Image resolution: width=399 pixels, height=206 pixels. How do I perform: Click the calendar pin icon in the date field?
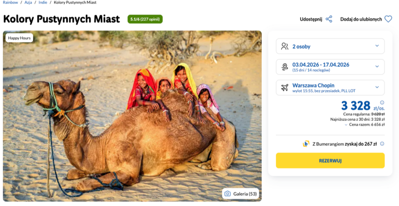pos(284,67)
